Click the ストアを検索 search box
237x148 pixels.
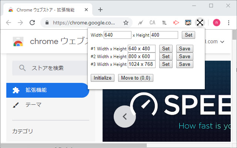point(50,68)
